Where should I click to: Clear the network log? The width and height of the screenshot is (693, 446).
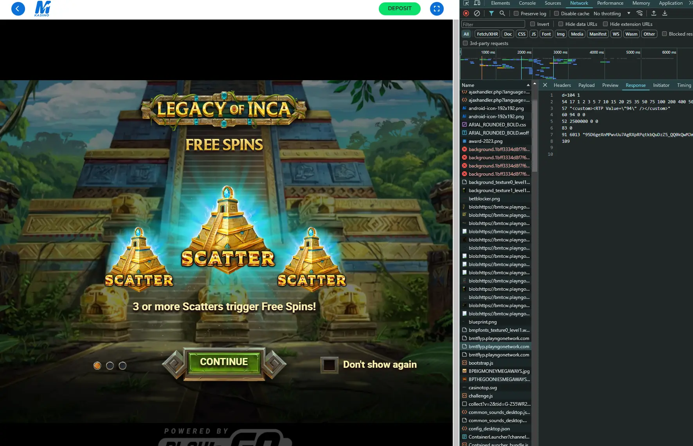click(477, 13)
